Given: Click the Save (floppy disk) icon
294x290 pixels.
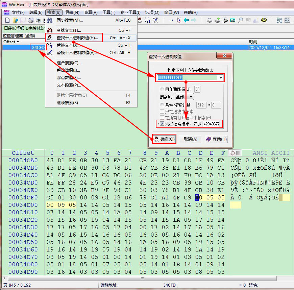Looking at the screenshot, I should 23,20.
